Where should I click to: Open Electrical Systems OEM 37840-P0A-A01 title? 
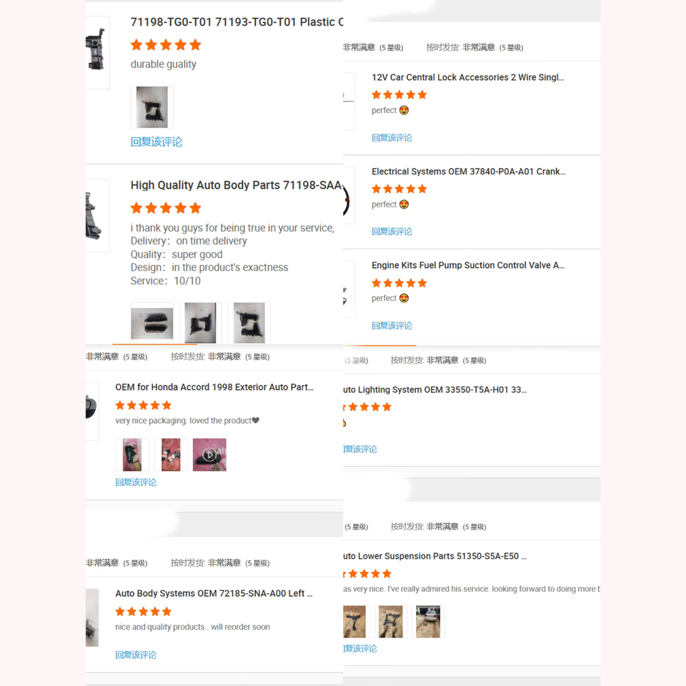tap(469, 171)
